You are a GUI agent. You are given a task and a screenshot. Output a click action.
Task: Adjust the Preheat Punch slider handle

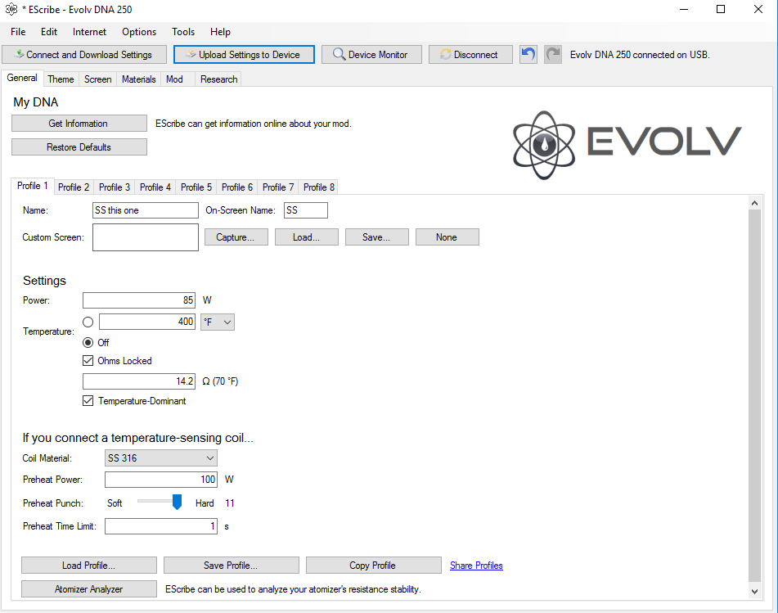click(177, 503)
